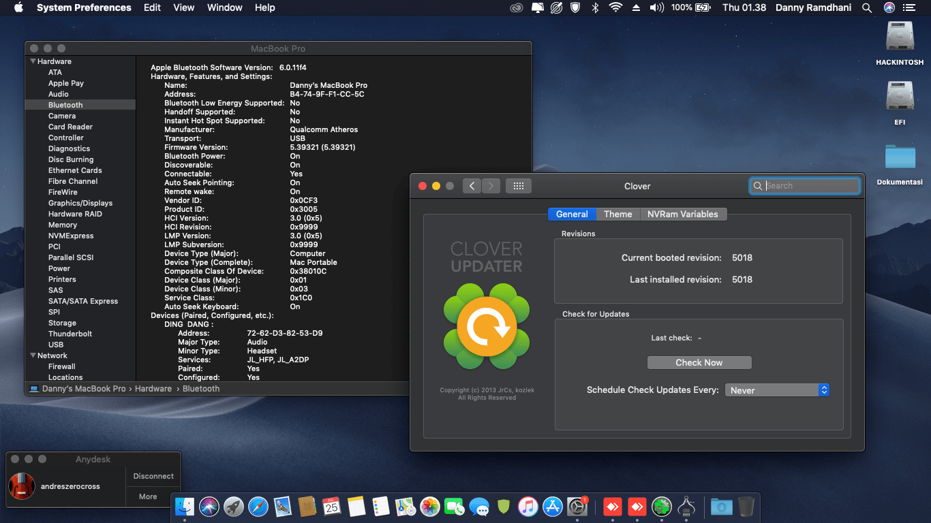931x523 pixels.
Task: Select the General tab in Clover
Action: pyautogui.click(x=572, y=214)
